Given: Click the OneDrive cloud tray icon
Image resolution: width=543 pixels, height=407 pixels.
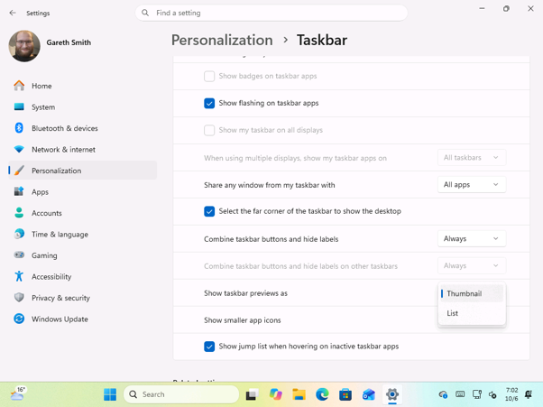Looking at the screenshot, I should (x=443, y=394).
